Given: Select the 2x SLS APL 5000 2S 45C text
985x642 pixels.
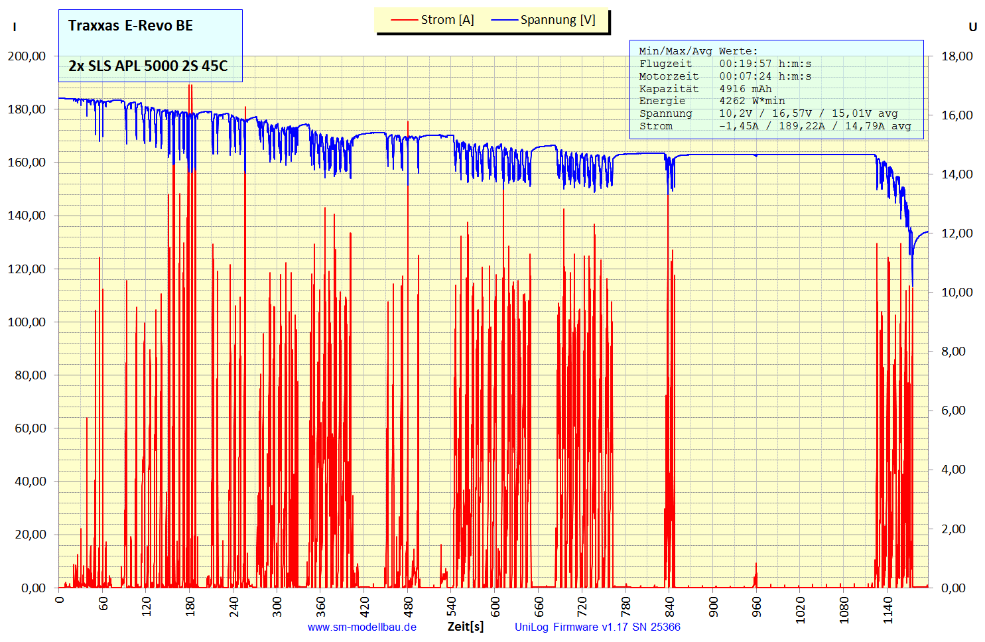Looking at the screenshot, I should tap(148, 66).
